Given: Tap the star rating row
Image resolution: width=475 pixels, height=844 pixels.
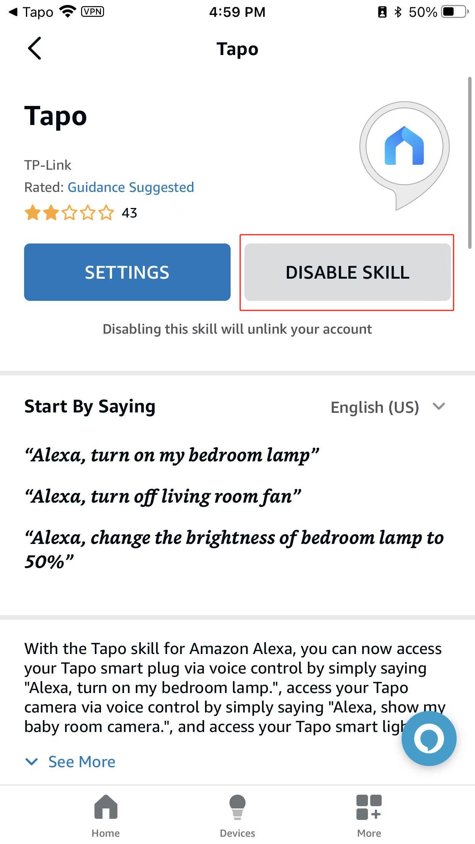Looking at the screenshot, I should (69, 213).
